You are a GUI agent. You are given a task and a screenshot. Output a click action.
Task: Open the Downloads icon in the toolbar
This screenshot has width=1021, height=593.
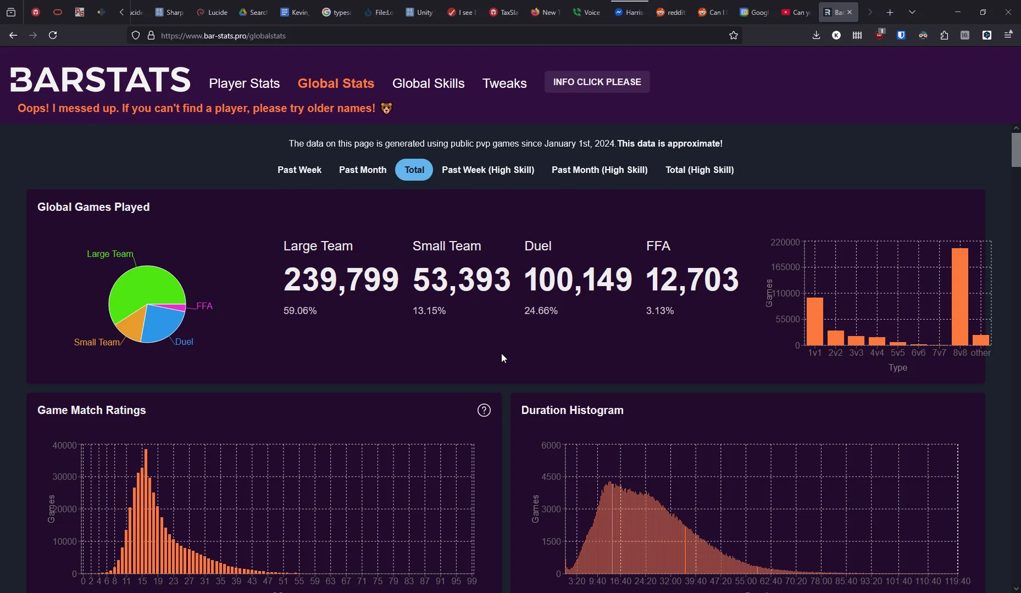pos(816,35)
